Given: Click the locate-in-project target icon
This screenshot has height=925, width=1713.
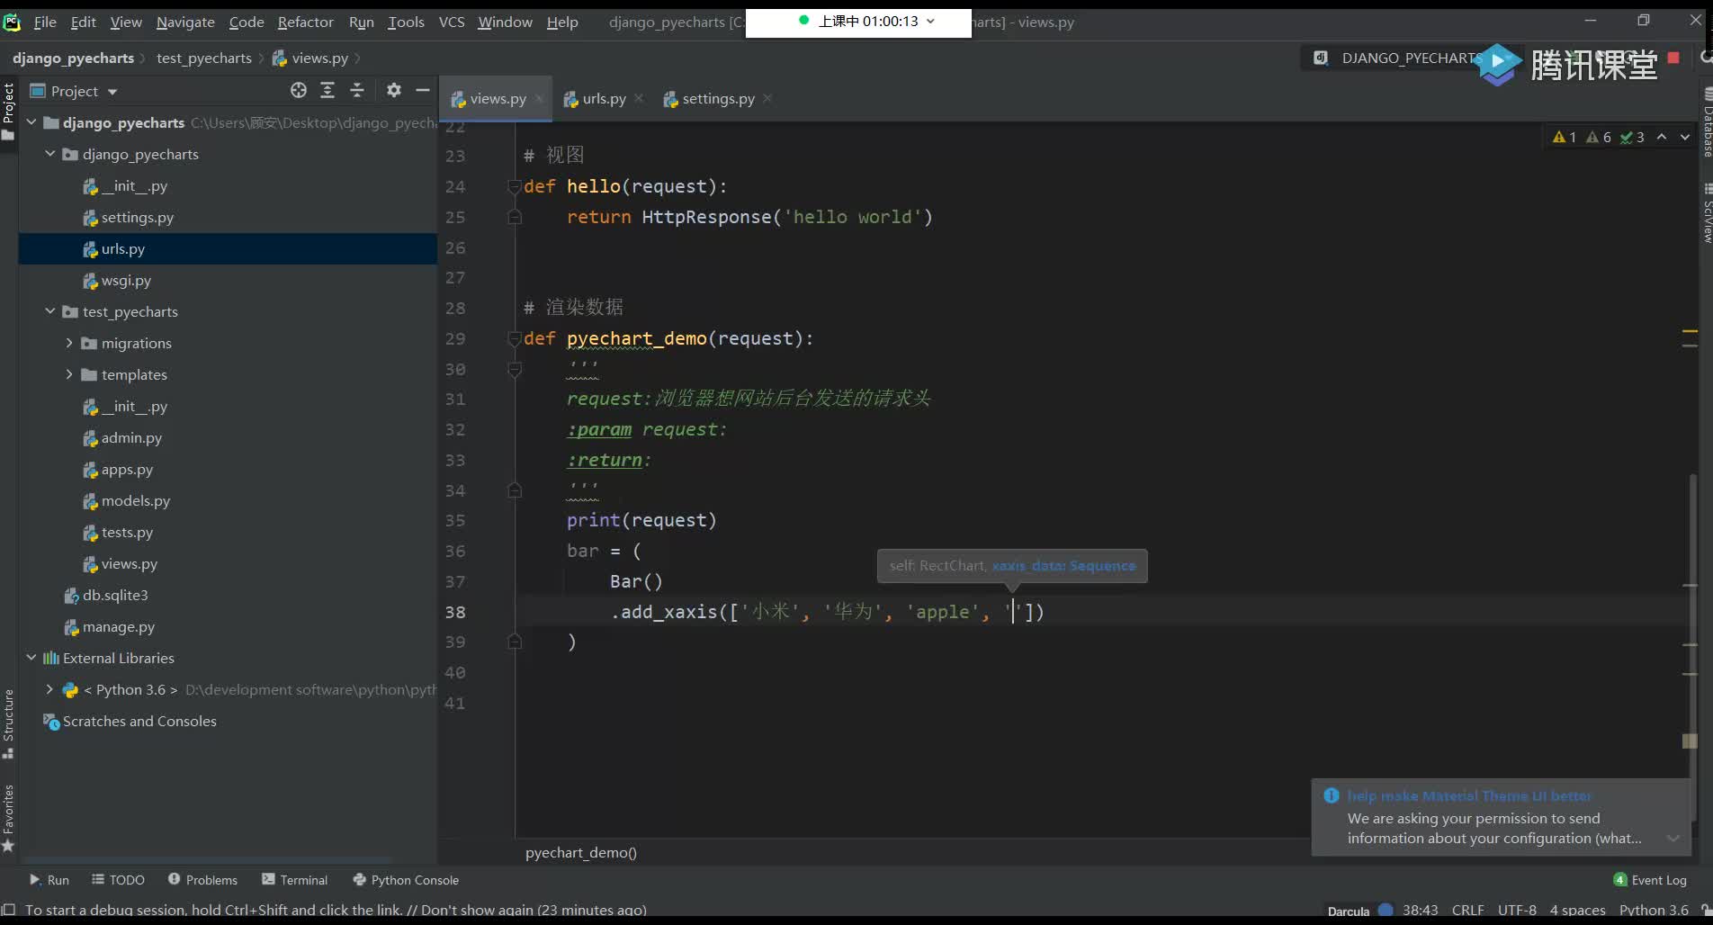Looking at the screenshot, I should 299,90.
